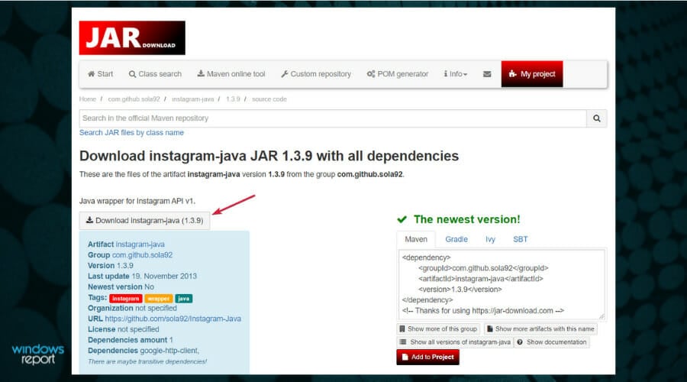Screen dimensions: 687x382
Task: Open Artifact instagram-java link
Action: tap(140, 244)
